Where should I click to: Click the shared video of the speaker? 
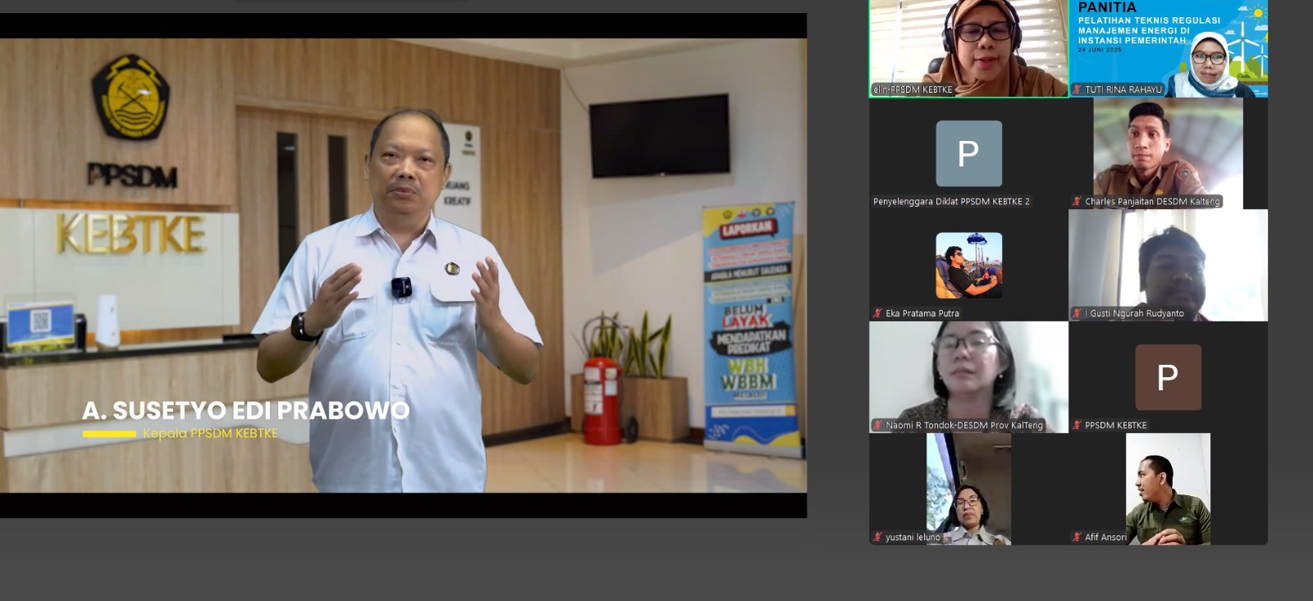(x=403, y=265)
